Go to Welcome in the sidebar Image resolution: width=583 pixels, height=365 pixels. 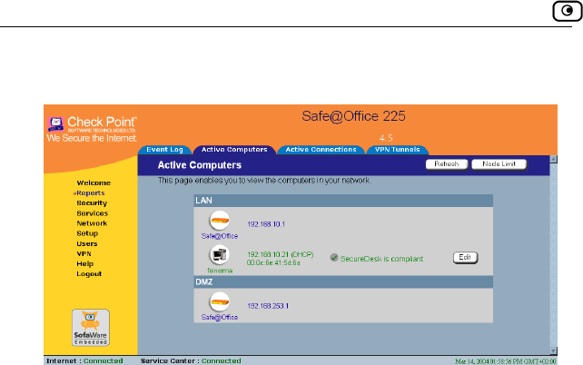point(94,182)
